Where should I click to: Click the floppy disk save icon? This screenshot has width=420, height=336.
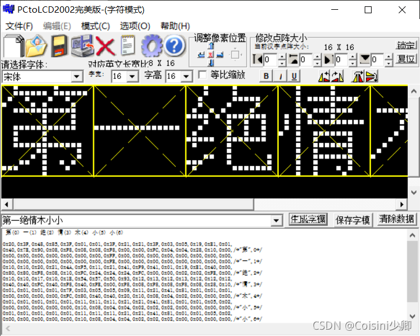tap(59, 46)
